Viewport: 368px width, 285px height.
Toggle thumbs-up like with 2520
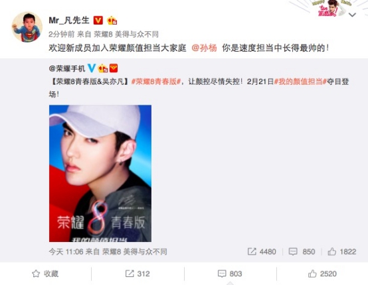point(322,274)
